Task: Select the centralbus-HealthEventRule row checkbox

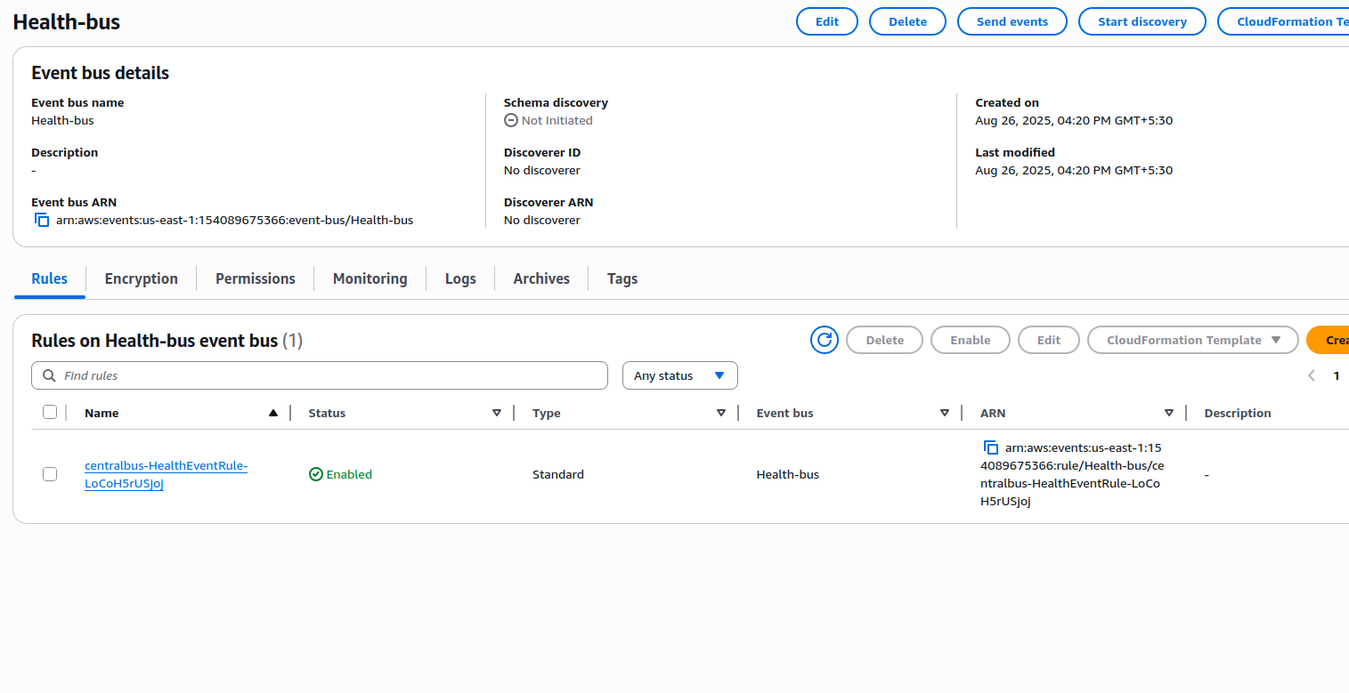Action: [x=50, y=474]
